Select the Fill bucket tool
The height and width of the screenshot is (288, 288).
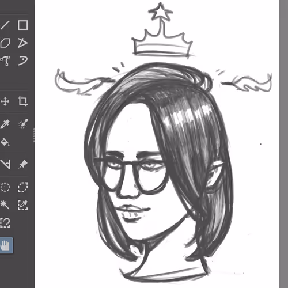click(x=5, y=142)
